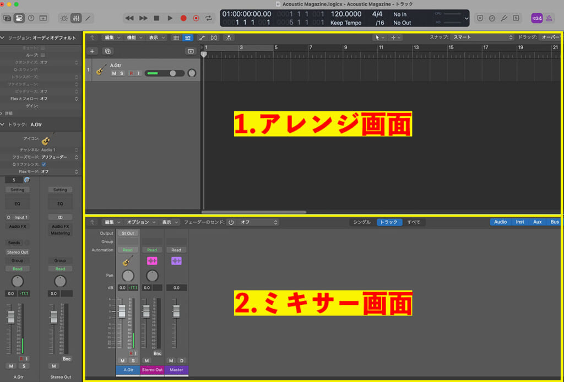564x382 pixels.
Task: Click the tuner icon in the control bar
Action: (503, 18)
